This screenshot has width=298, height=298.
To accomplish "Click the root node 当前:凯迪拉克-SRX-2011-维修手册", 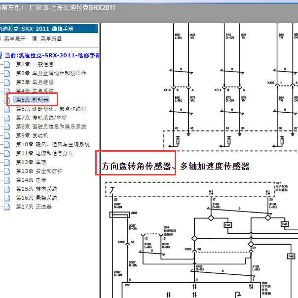I will 52,55.
